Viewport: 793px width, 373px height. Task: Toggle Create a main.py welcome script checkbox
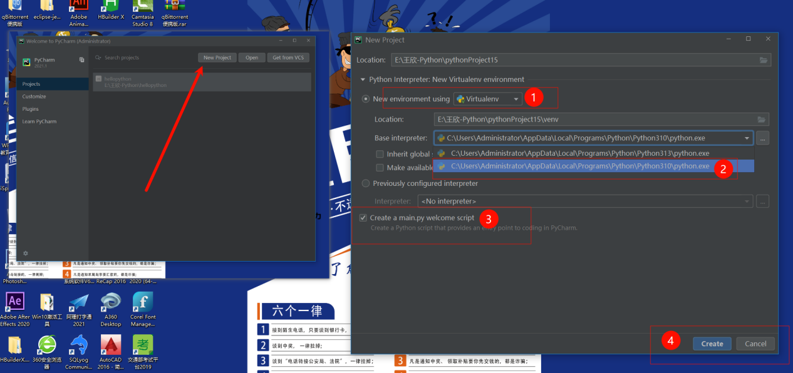point(363,218)
